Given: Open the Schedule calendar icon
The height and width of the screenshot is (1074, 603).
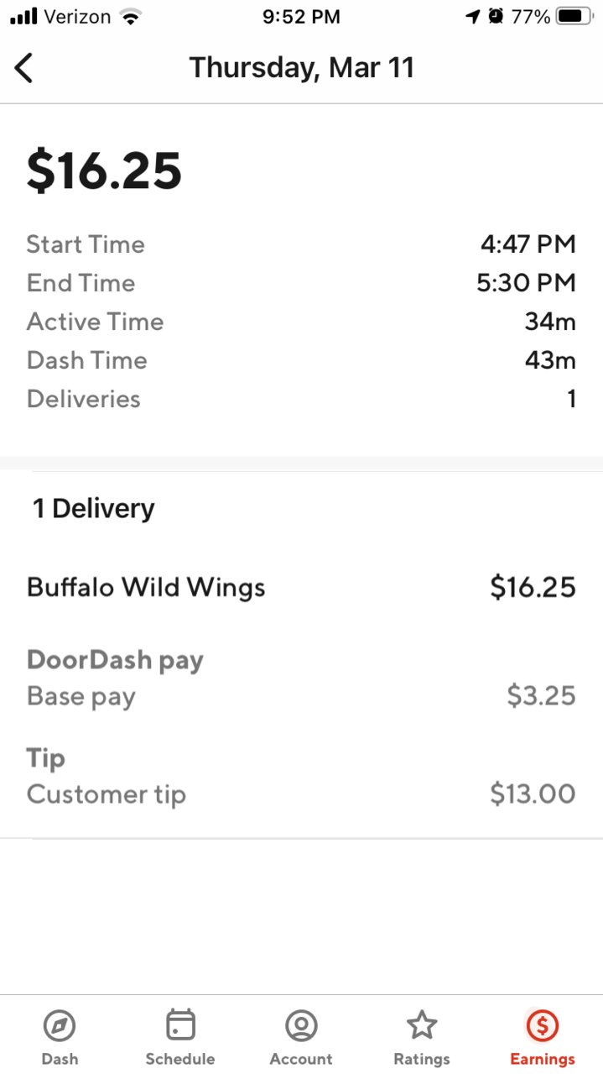Looking at the screenshot, I should (x=180, y=1025).
